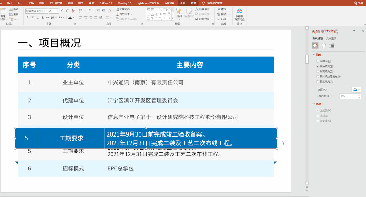
Task: Select the Fill & Line paint bucket icon
Action: click(x=315, y=45)
